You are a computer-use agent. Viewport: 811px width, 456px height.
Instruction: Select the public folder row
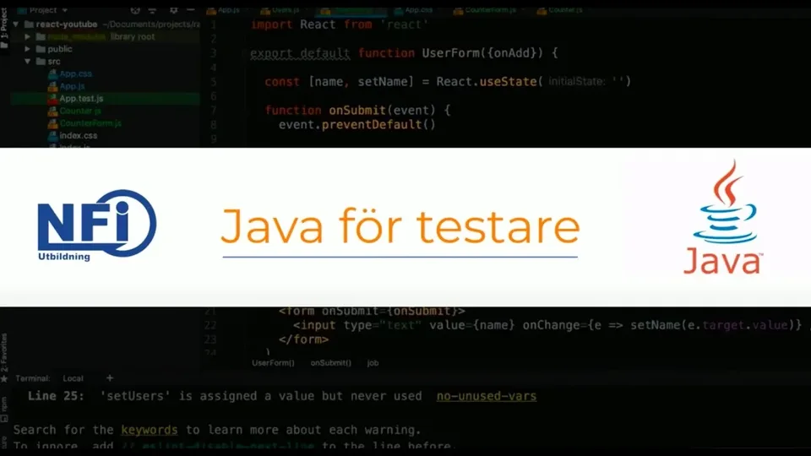pos(59,49)
